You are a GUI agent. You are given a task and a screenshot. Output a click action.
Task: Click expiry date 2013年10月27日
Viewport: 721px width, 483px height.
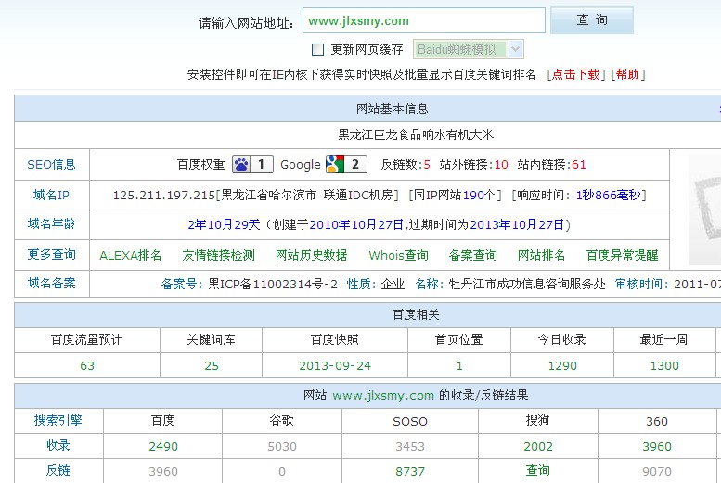tap(517, 224)
